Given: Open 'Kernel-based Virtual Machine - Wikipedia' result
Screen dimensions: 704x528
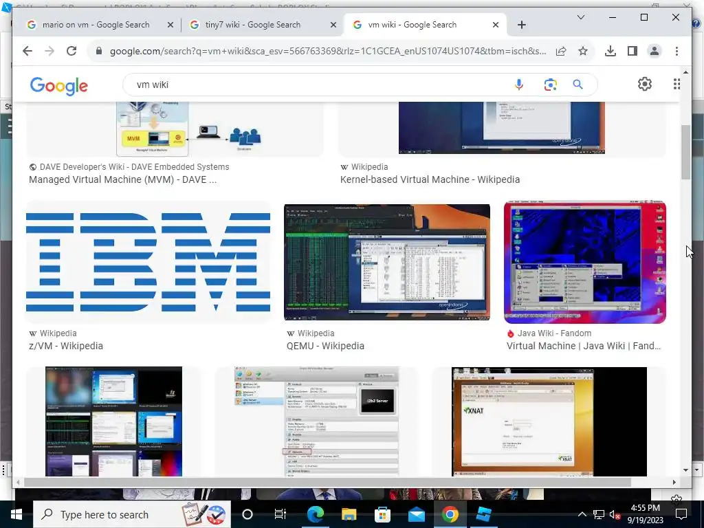Looking at the screenshot, I should (x=430, y=179).
